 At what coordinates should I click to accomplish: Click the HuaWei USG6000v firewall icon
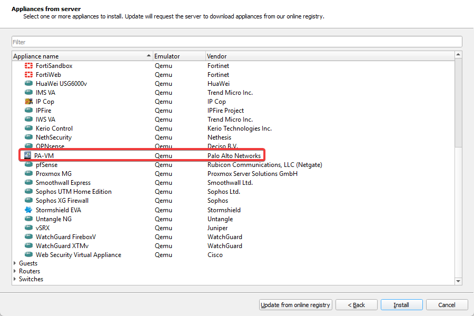point(29,83)
